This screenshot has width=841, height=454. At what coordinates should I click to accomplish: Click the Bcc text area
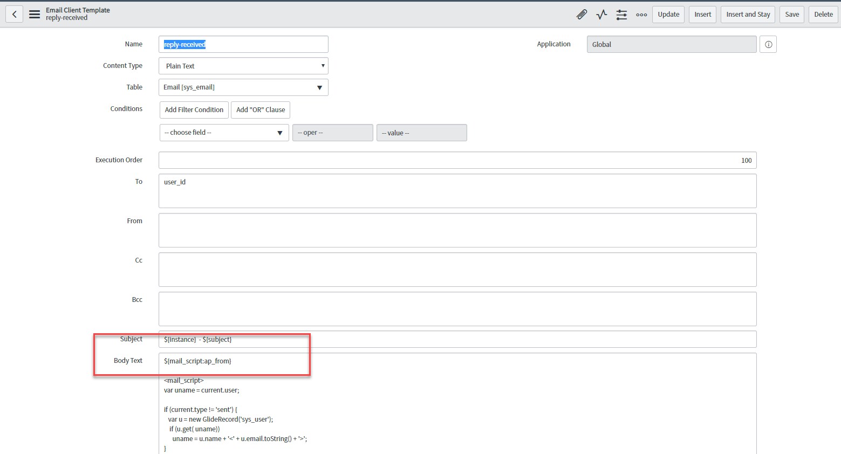pos(457,309)
